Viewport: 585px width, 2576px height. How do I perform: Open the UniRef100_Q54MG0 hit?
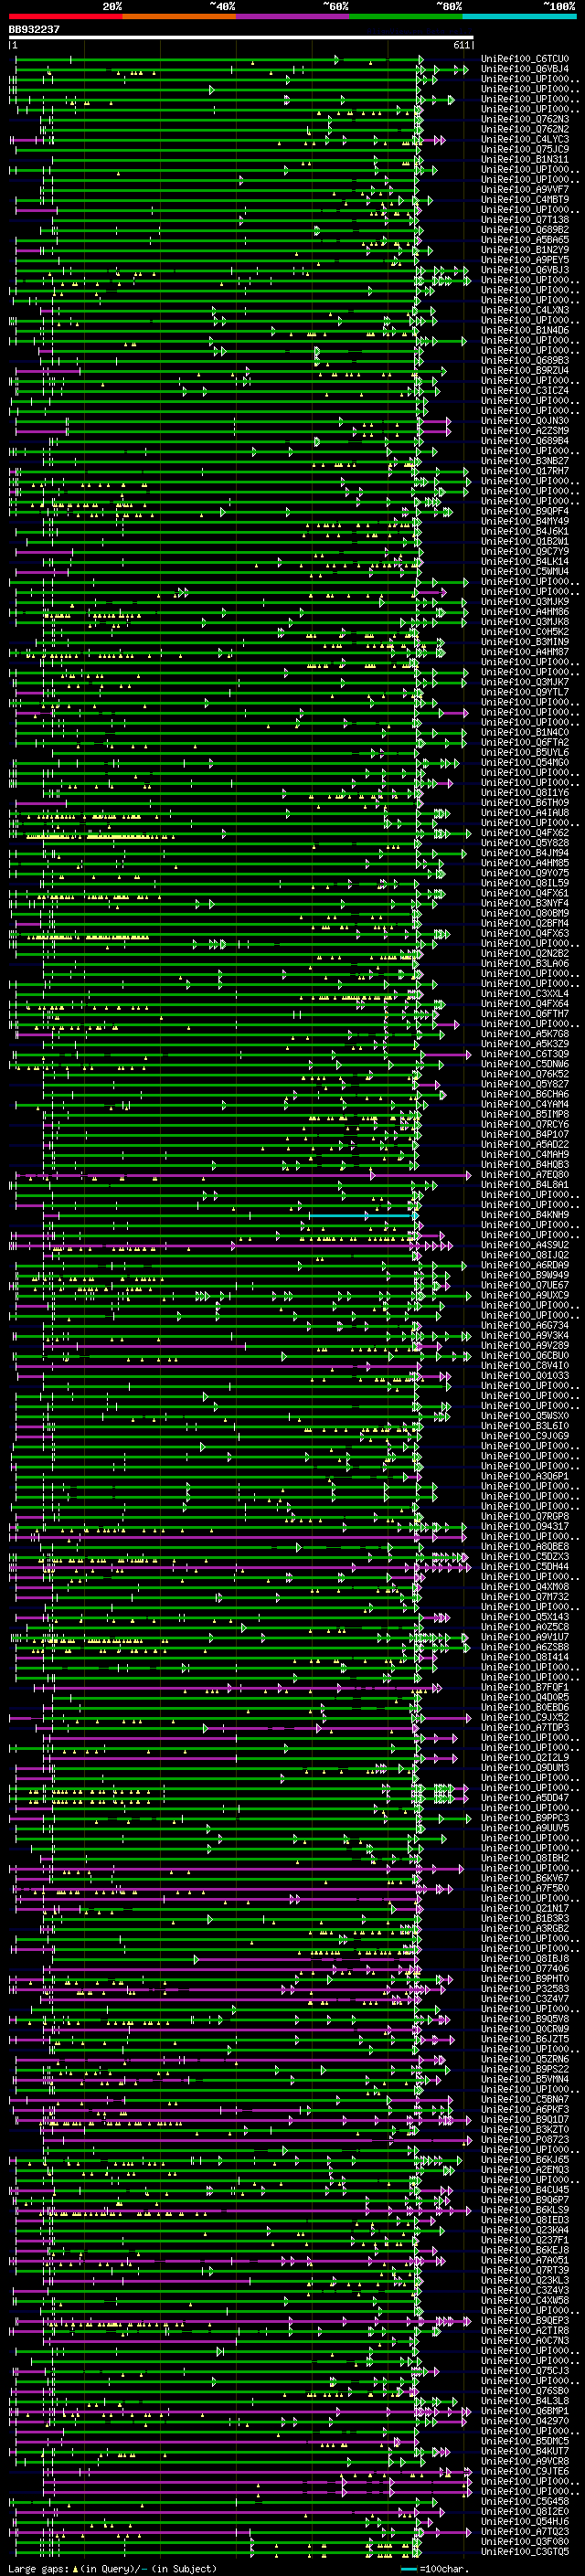pos(525,762)
